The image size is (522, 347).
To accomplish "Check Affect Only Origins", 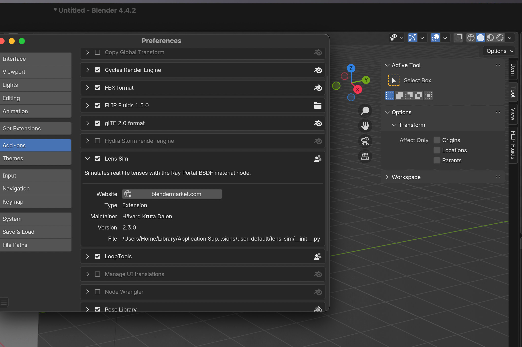I will (437, 140).
